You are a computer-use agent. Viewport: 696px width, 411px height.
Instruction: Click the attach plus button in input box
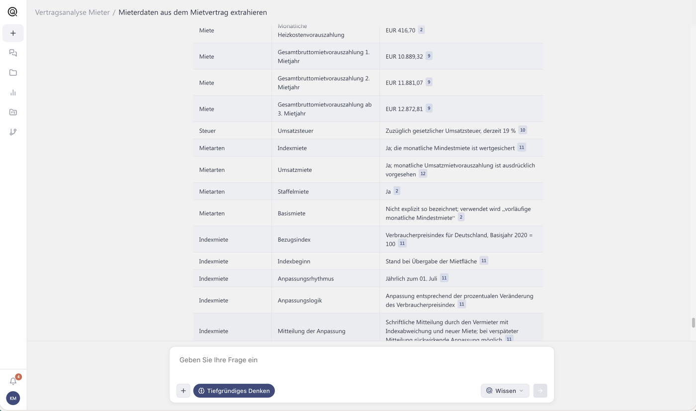[x=183, y=391]
